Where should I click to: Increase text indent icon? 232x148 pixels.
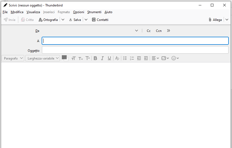[146, 58]
